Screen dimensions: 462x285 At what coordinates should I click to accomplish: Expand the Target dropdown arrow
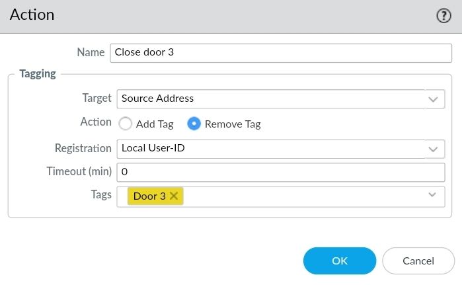(434, 99)
